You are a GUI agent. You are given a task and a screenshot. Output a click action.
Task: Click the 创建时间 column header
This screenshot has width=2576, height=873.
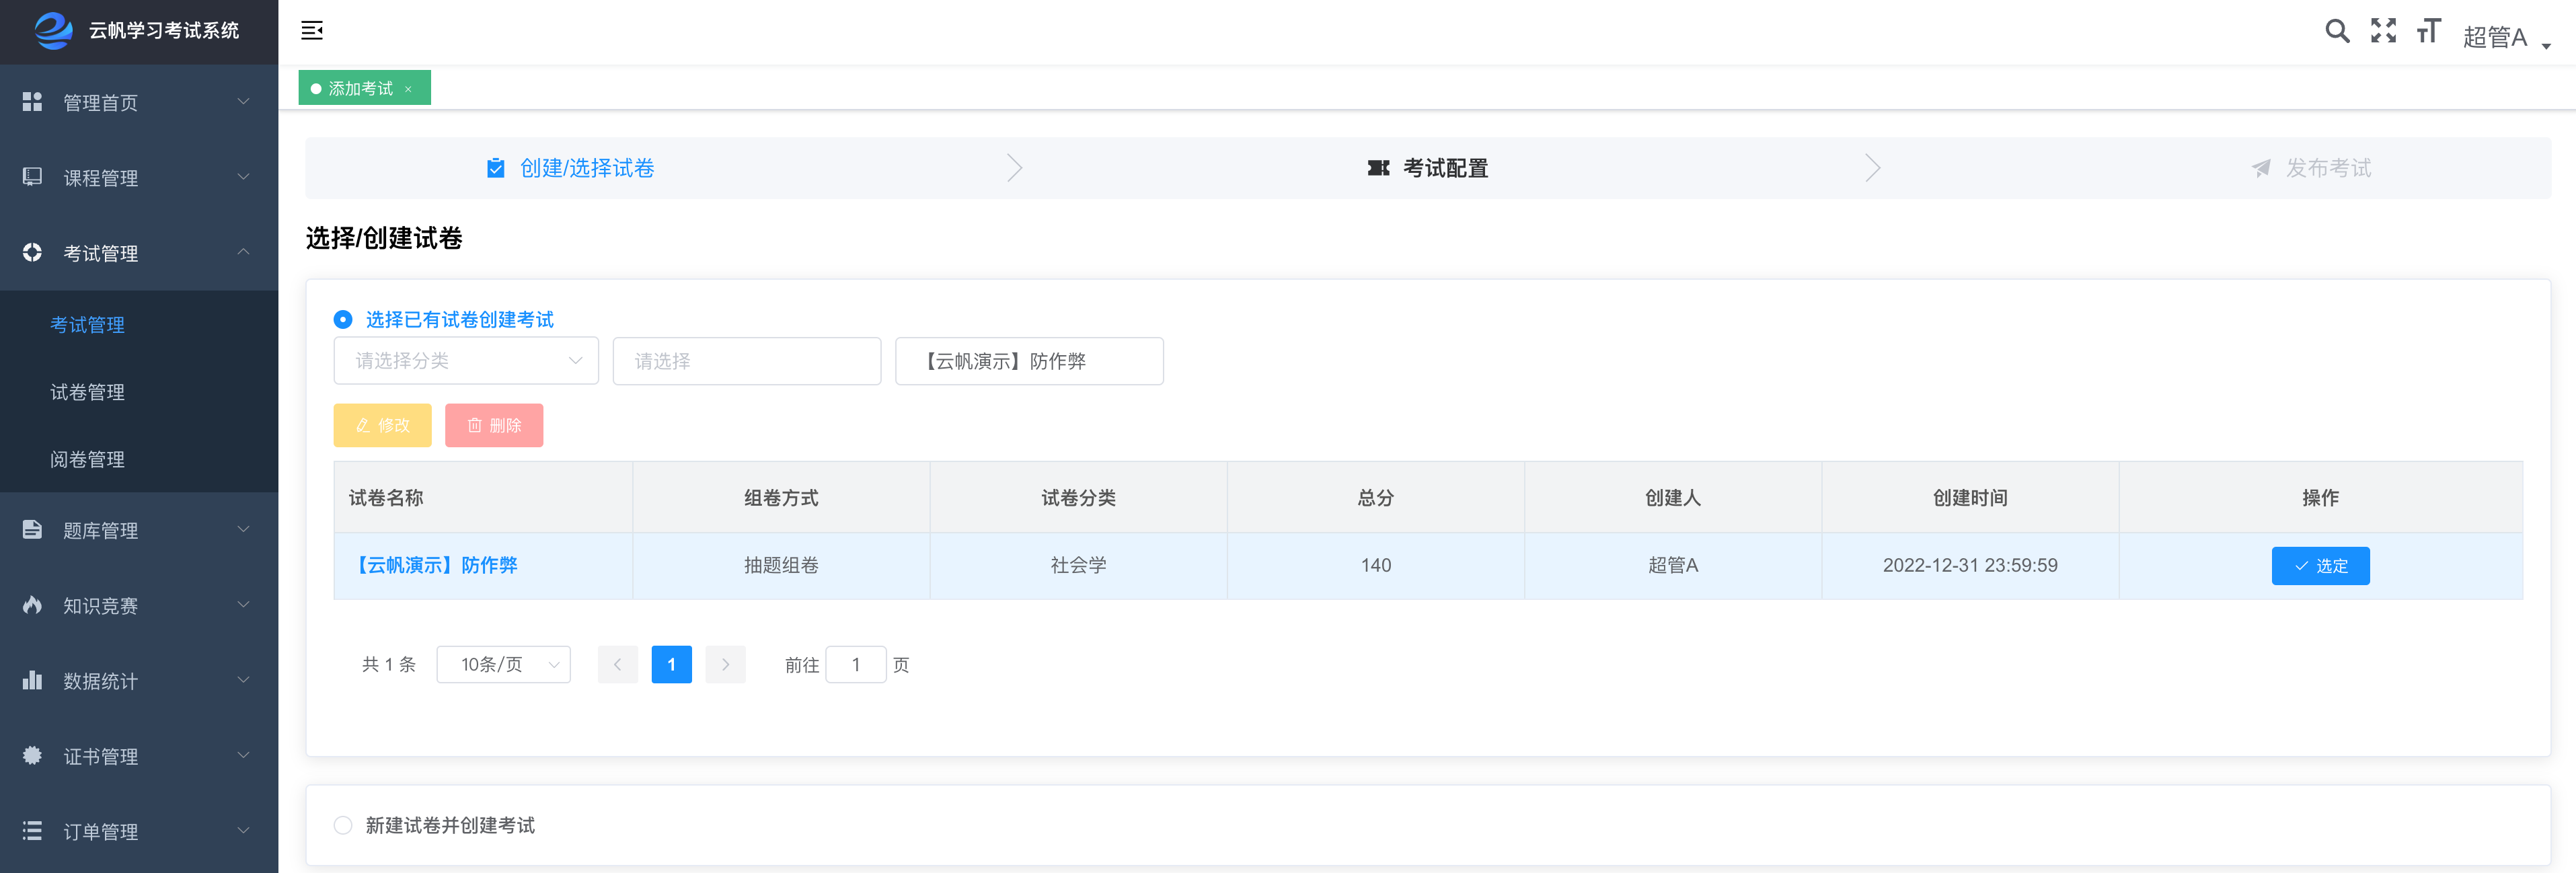pos(1970,498)
